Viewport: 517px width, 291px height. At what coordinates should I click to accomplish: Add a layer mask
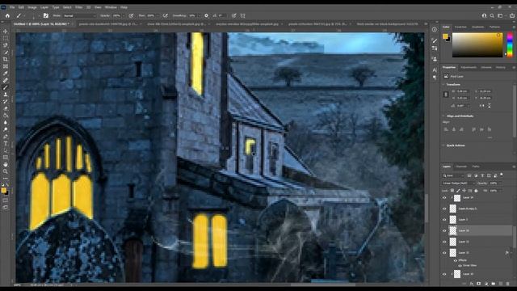click(479, 284)
